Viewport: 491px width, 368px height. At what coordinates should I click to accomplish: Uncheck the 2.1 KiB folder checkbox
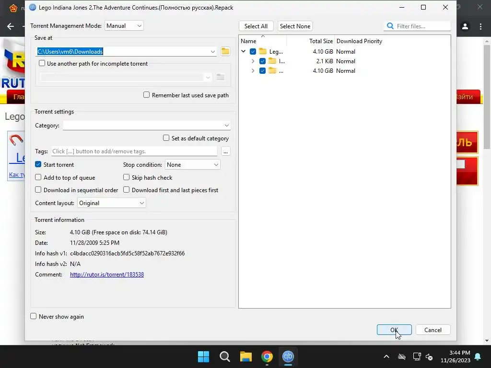262,61
